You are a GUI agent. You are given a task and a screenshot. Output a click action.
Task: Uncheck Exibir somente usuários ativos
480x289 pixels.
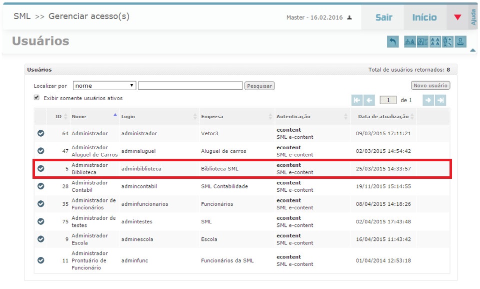(x=36, y=98)
